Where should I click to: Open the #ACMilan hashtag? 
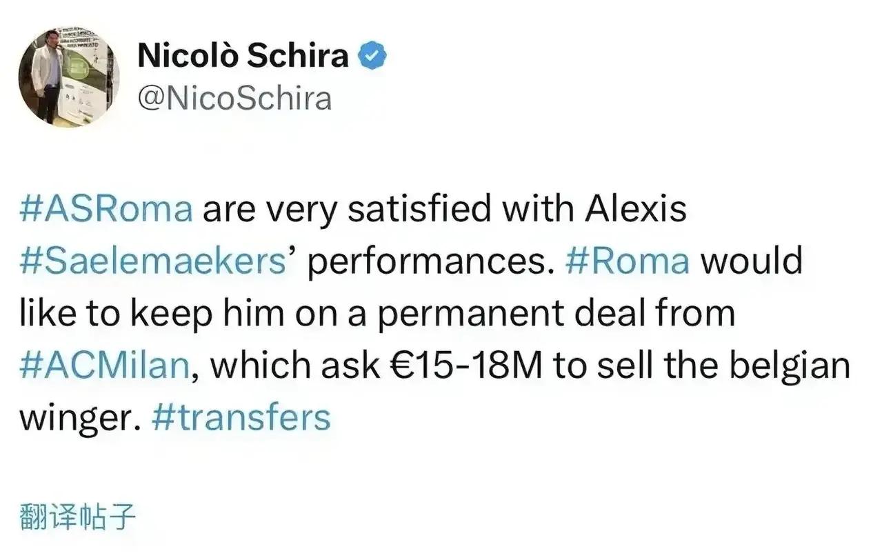104,365
